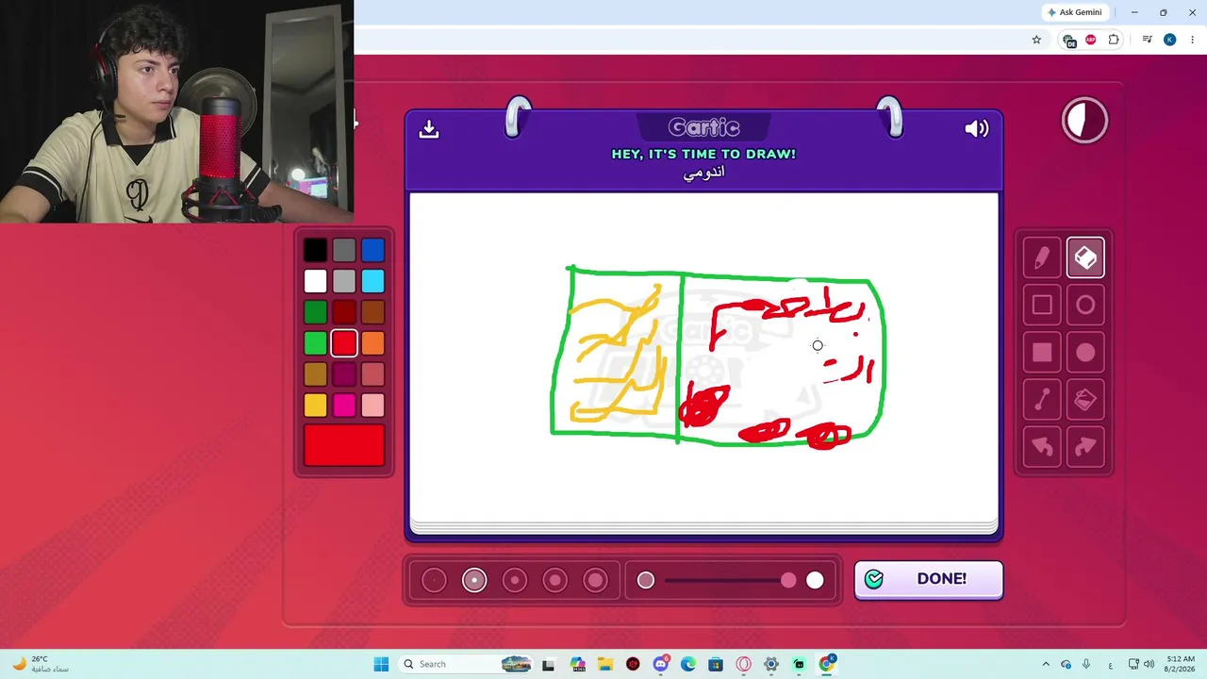Pick the hot pink color swatch

[344, 406]
